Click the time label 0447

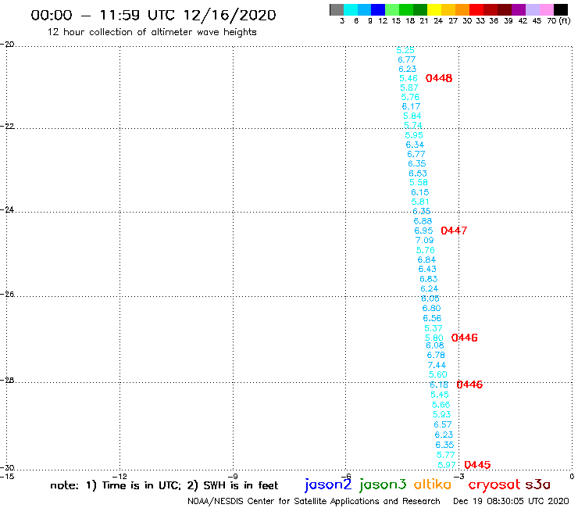[454, 231]
